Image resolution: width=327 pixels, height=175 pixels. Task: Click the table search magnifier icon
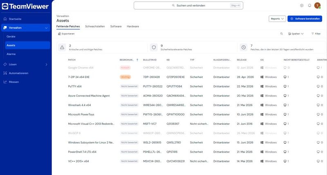coord(282,34)
